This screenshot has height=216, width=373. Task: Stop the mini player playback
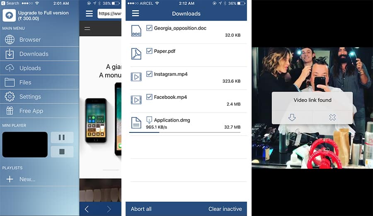[62, 151]
